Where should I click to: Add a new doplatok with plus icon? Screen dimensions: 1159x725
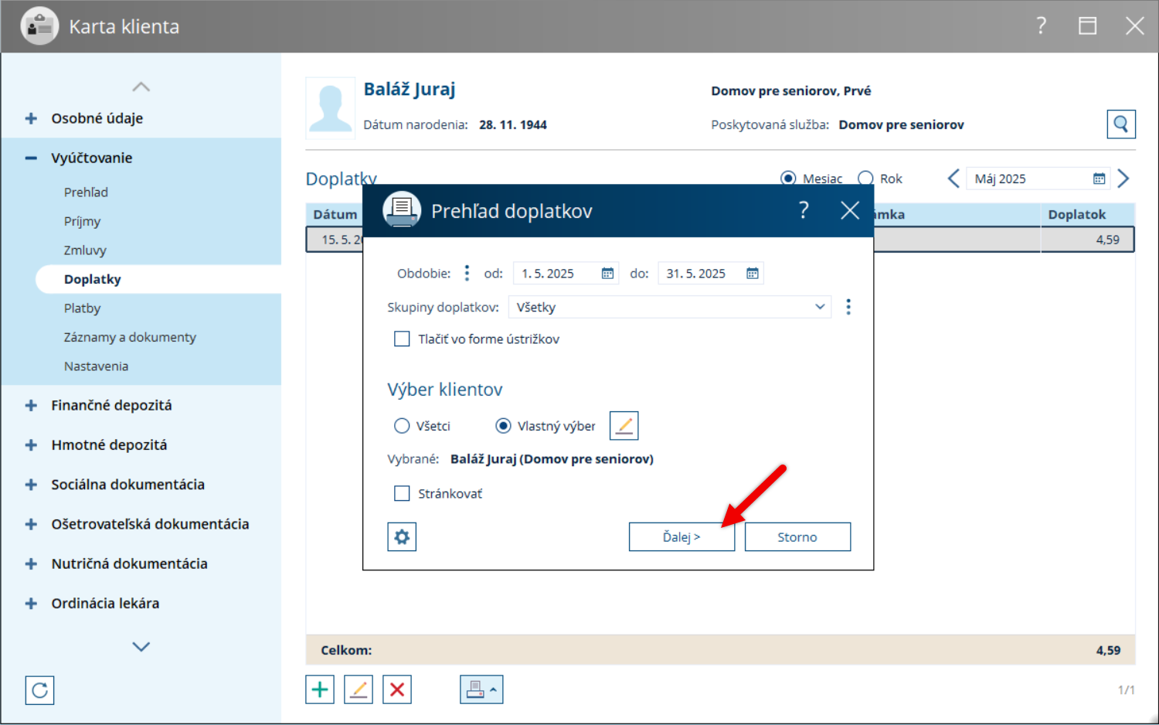coord(320,689)
